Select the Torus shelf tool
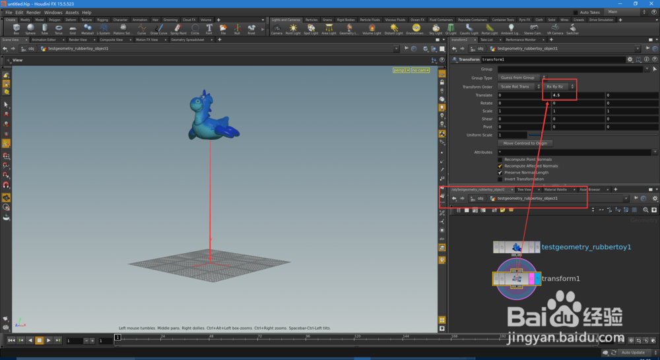 [59, 30]
